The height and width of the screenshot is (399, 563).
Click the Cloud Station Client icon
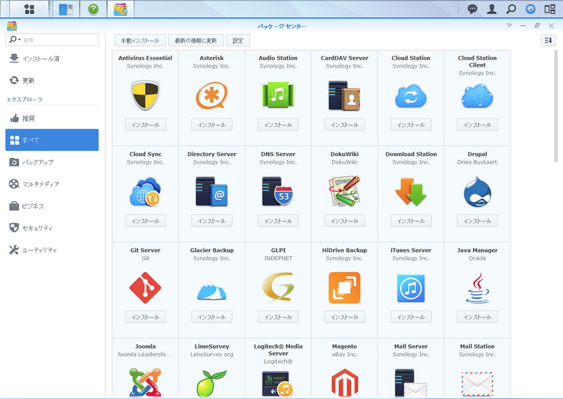click(477, 96)
